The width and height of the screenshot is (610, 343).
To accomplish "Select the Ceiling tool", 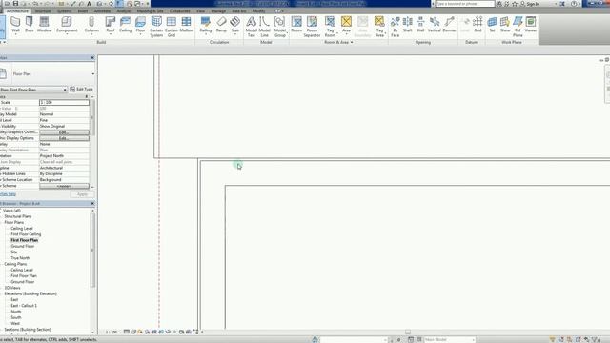I will pyautogui.click(x=125, y=25).
